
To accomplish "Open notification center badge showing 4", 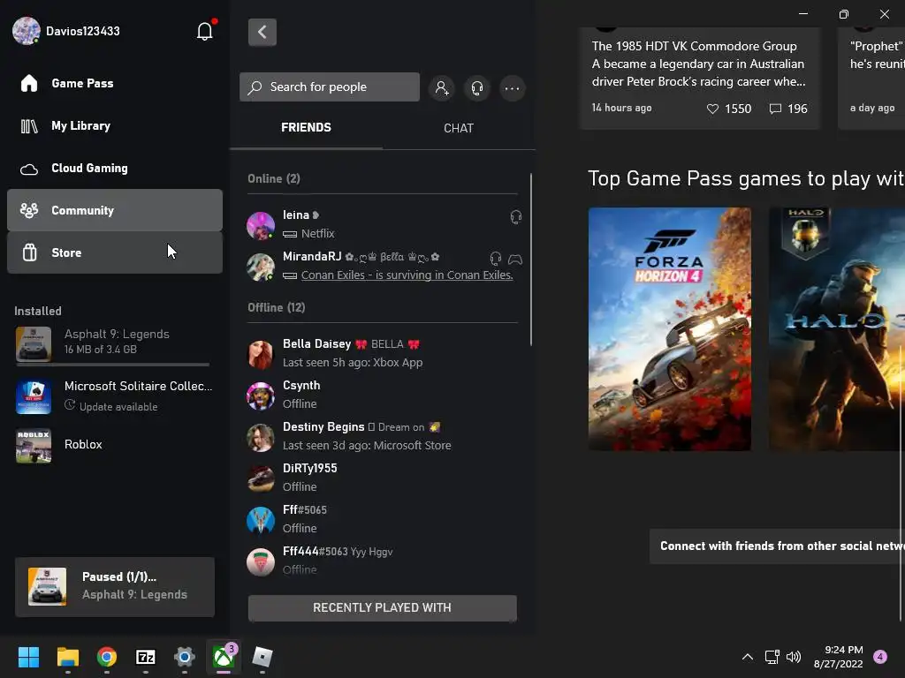I will (880, 656).
